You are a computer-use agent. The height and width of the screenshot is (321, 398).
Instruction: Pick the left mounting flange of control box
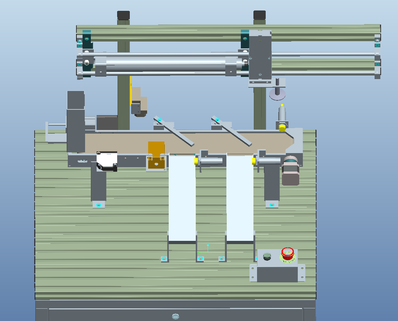click(253, 273)
